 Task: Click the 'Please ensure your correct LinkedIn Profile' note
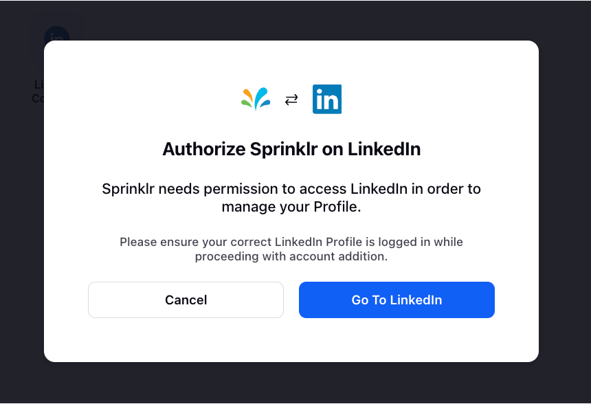point(291,242)
